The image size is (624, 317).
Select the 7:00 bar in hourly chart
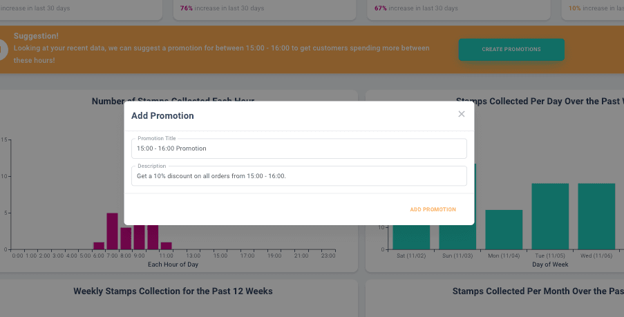(112, 231)
